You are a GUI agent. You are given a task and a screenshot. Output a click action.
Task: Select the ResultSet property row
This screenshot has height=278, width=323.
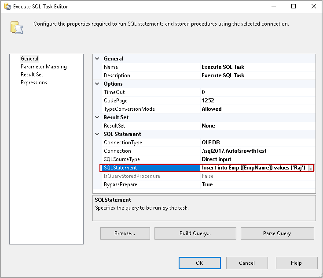[x=209, y=126]
